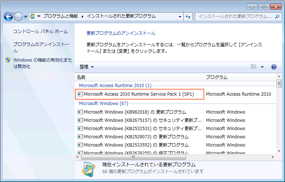Click the refresh button beside address bar
Viewport: 285px width, 182px height.
188,17
